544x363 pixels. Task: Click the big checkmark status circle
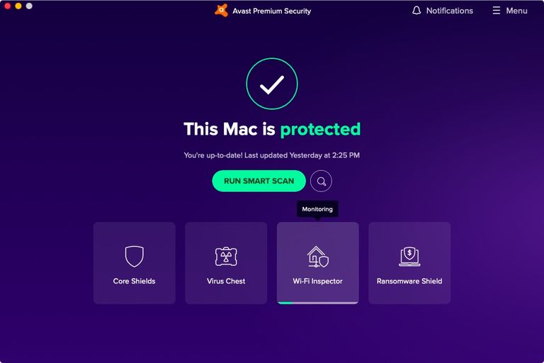coord(272,84)
